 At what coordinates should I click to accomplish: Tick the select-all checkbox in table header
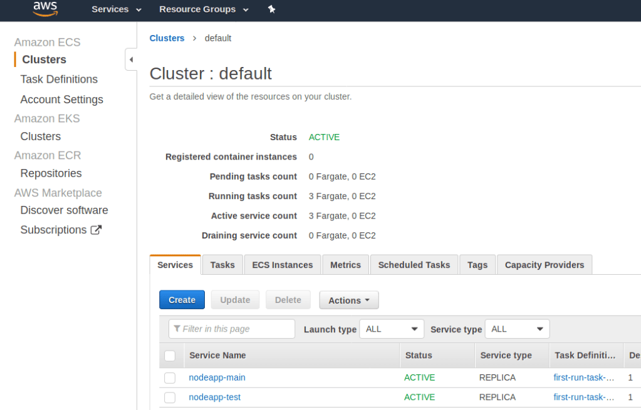click(x=170, y=356)
